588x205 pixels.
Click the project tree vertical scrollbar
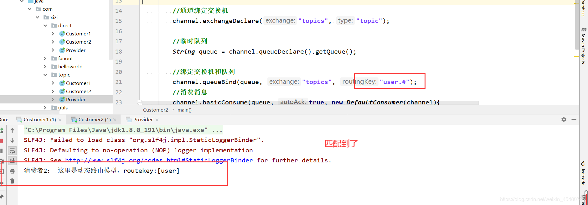[111, 30]
